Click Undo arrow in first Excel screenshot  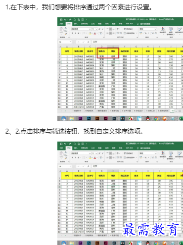point(65,19)
